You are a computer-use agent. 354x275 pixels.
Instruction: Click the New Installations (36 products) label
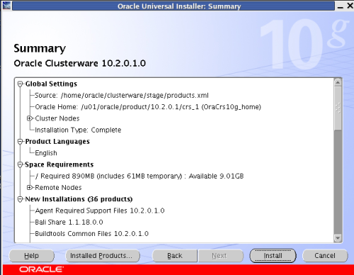pyautogui.click(x=79, y=199)
